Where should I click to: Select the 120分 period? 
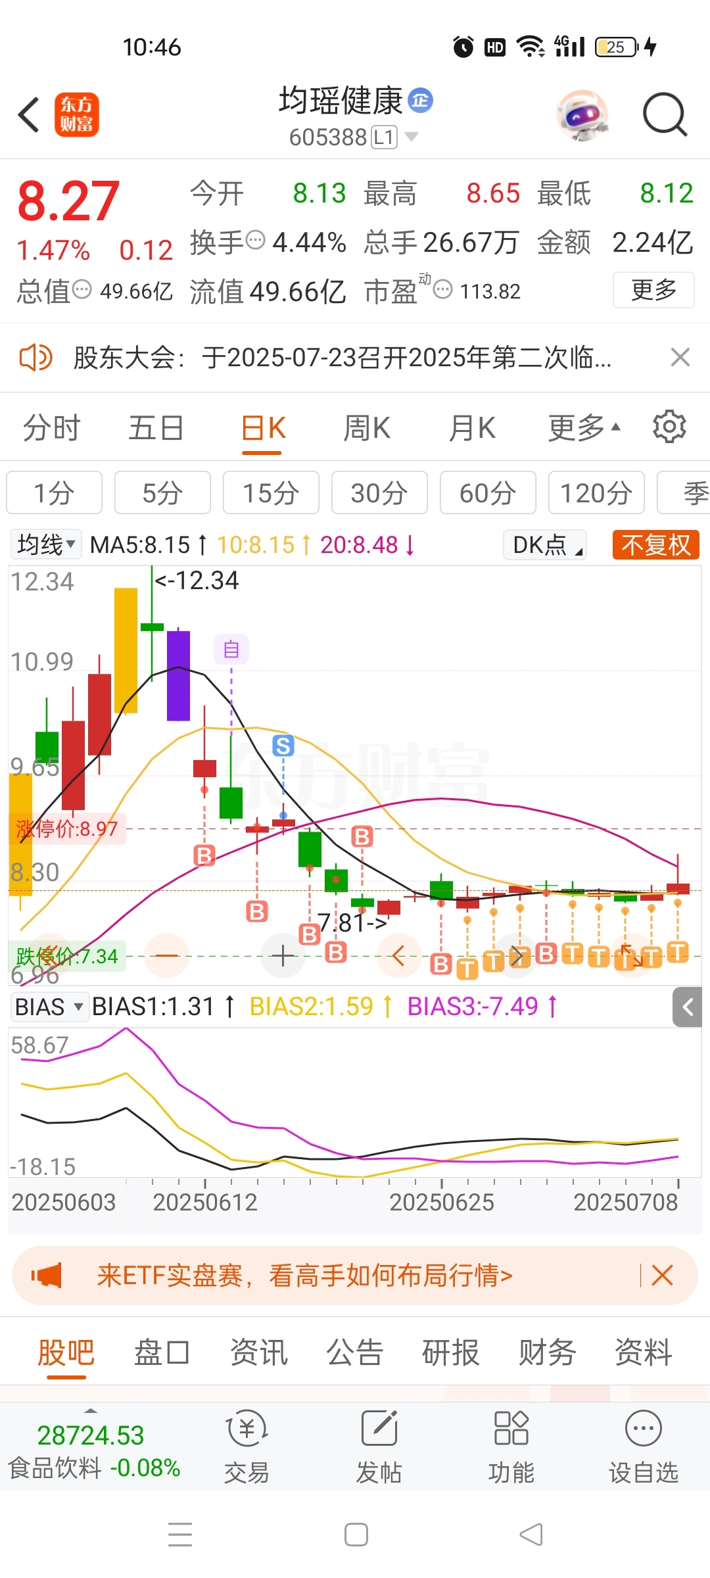pyautogui.click(x=596, y=492)
